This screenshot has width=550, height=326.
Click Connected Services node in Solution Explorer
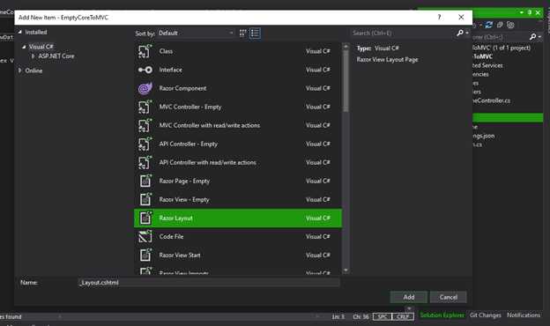487,65
